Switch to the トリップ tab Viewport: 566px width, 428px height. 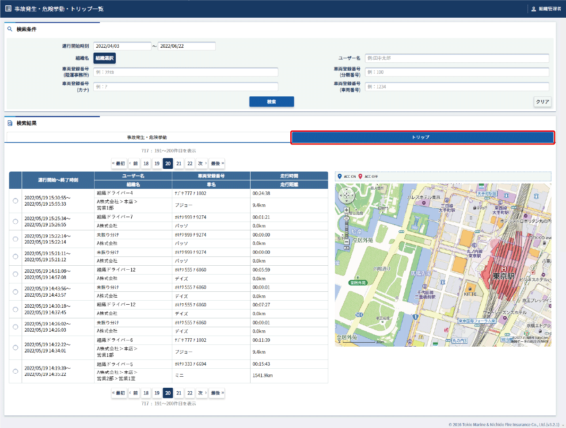pyautogui.click(x=422, y=138)
